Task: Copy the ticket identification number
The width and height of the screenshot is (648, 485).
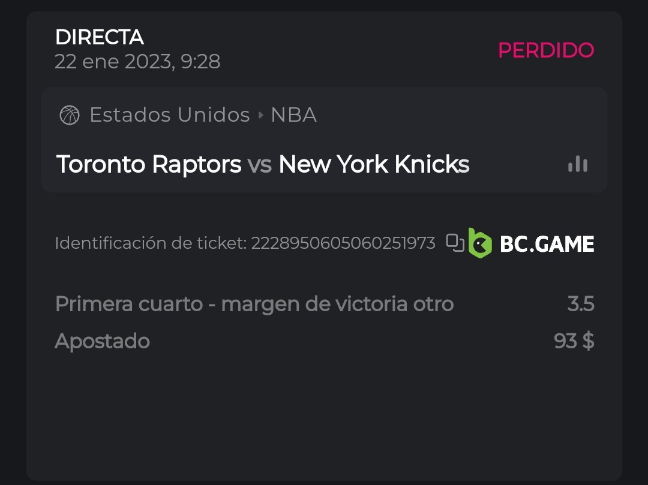Action: [455, 243]
